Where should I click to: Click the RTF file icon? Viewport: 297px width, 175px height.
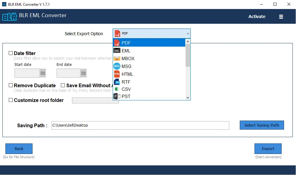pyautogui.click(x=117, y=82)
